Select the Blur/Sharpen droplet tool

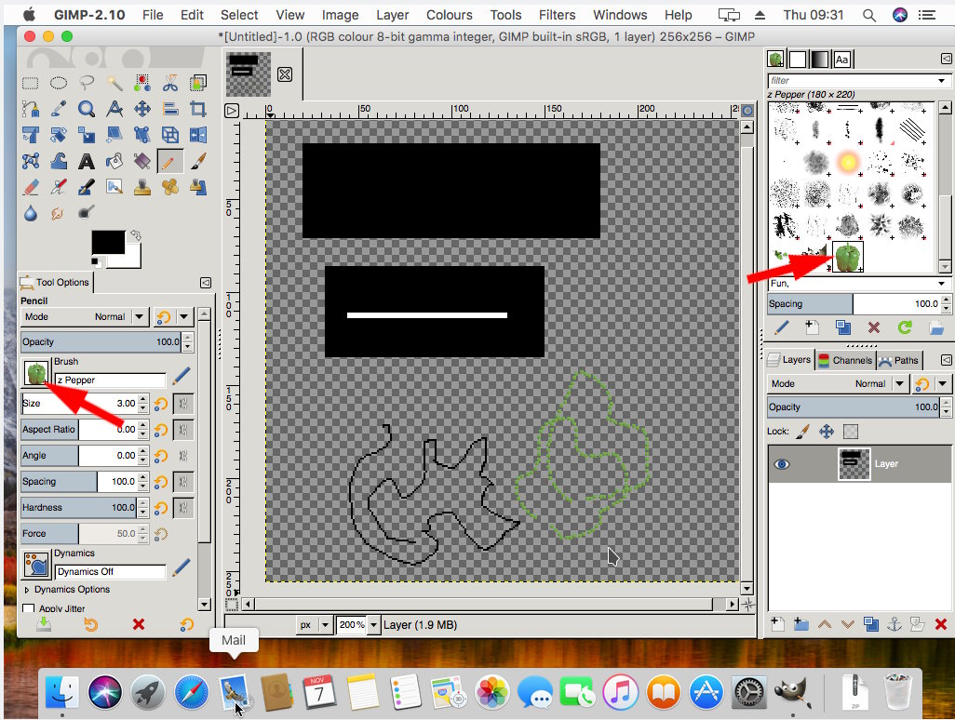coord(31,213)
